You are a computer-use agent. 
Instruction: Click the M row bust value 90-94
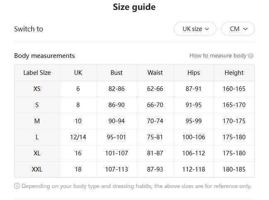116,121
